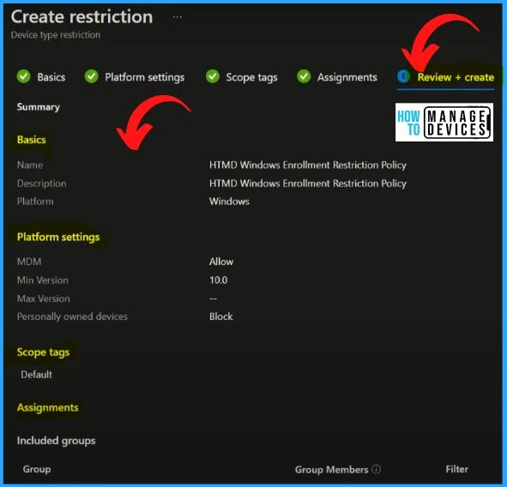Click the Scope tags section heading
This screenshot has height=487, width=507.
tap(43, 352)
